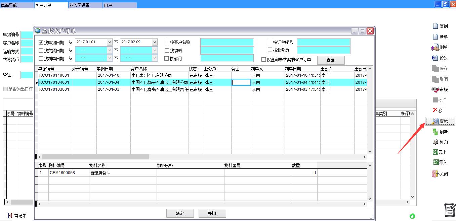
Task: Click the 导入 (import) Excel icon
Action: point(436,162)
